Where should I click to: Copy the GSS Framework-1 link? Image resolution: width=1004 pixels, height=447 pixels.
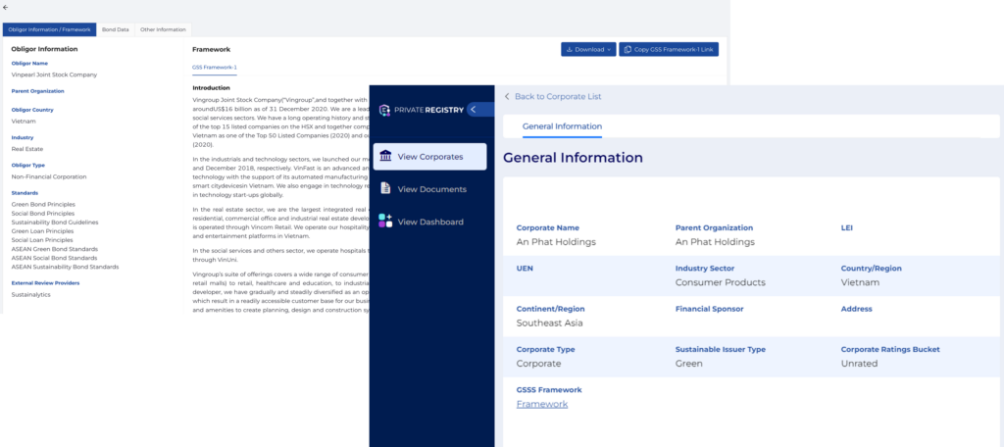669,49
